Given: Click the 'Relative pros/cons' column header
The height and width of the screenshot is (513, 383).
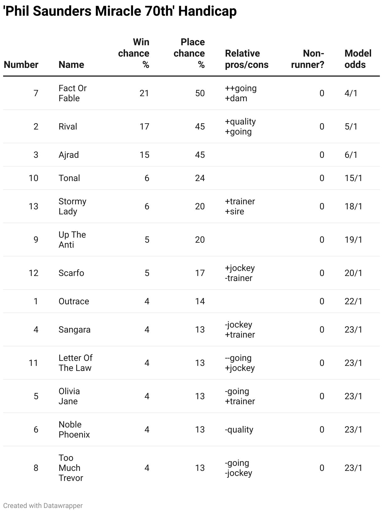Looking at the screenshot, I should (247, 59).
